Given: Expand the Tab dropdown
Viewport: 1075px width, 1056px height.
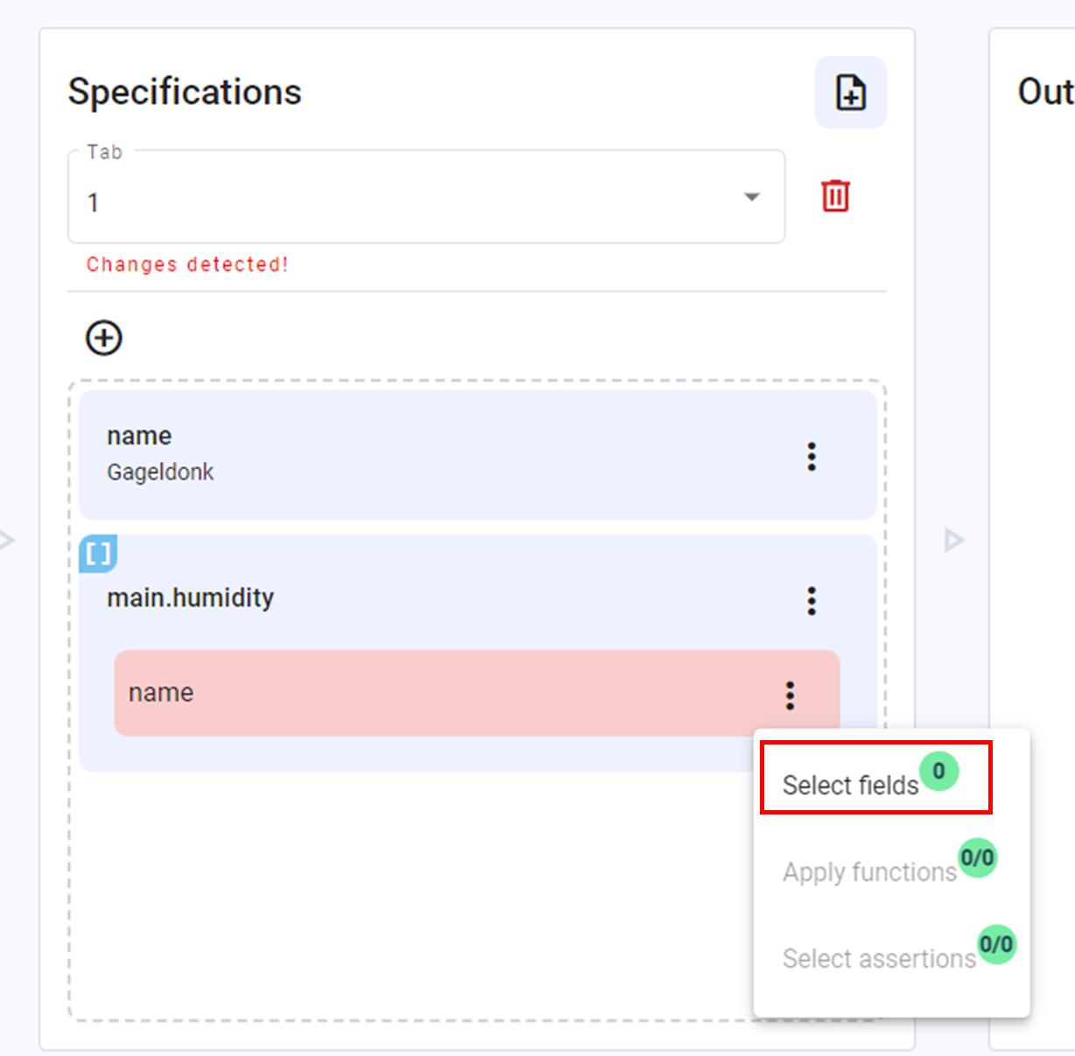Looking at the screenshot, I should pos(750,197).
